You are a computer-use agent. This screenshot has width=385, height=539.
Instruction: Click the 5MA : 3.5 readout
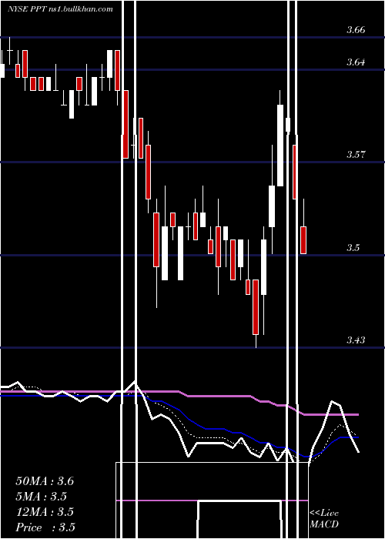coord(42,497)
